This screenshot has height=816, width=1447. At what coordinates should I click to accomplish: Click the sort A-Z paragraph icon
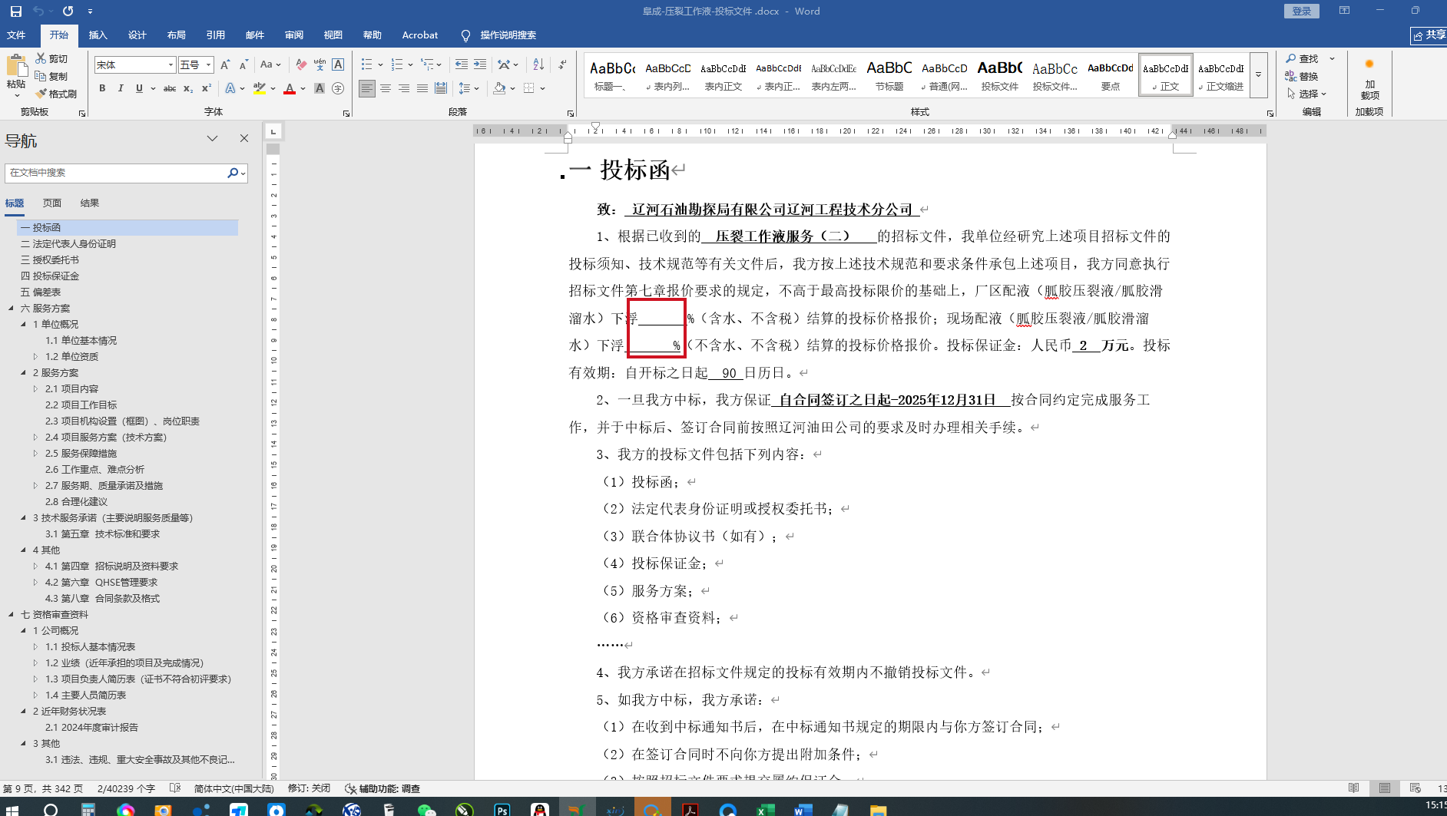pos(538,65)
